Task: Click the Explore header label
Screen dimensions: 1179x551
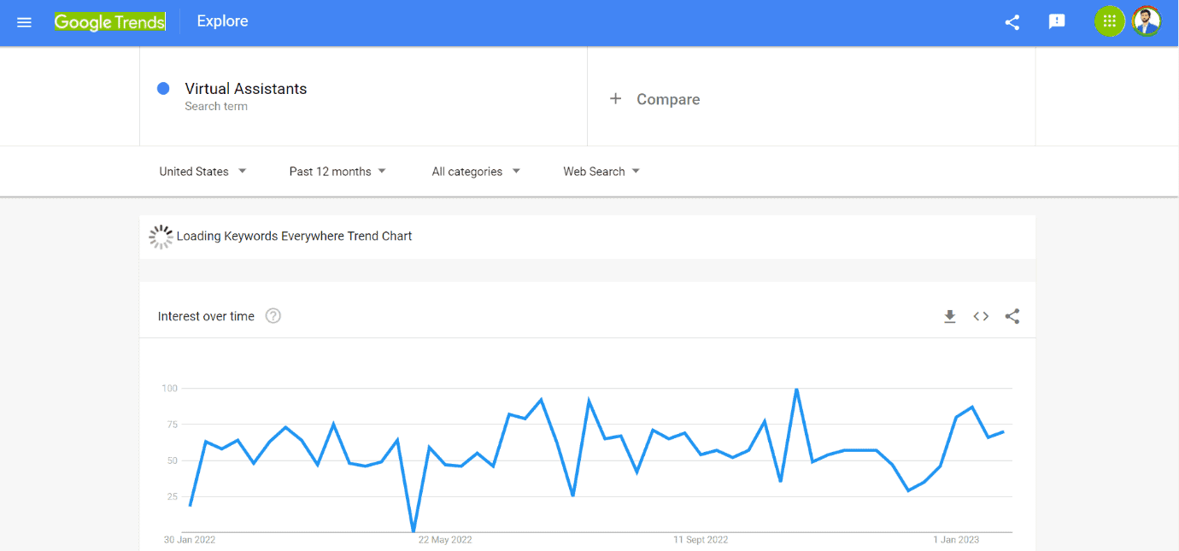Action: [x=222, y=21]
